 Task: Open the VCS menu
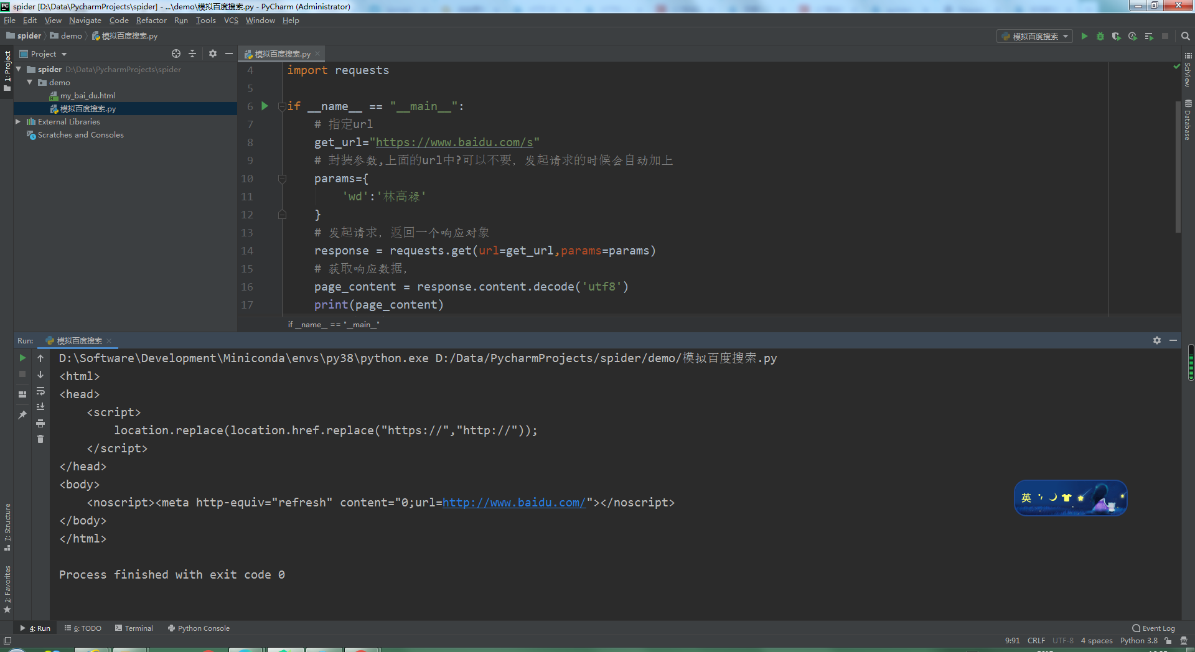[x=231, y=21]
